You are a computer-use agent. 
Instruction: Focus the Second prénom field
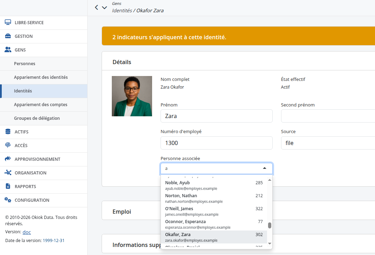[x=328, y=116]
